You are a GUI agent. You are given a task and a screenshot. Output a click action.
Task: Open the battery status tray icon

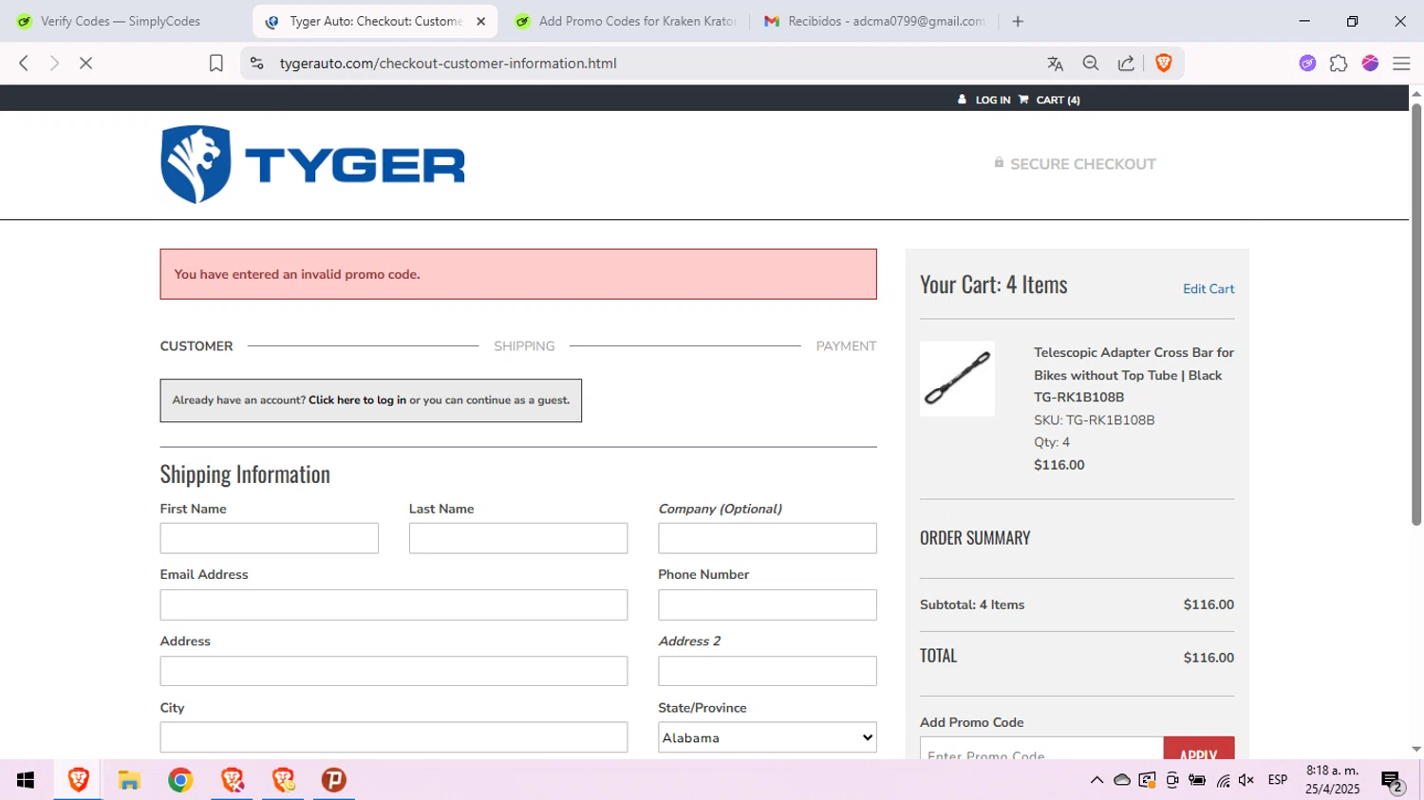pos(1197,780)
